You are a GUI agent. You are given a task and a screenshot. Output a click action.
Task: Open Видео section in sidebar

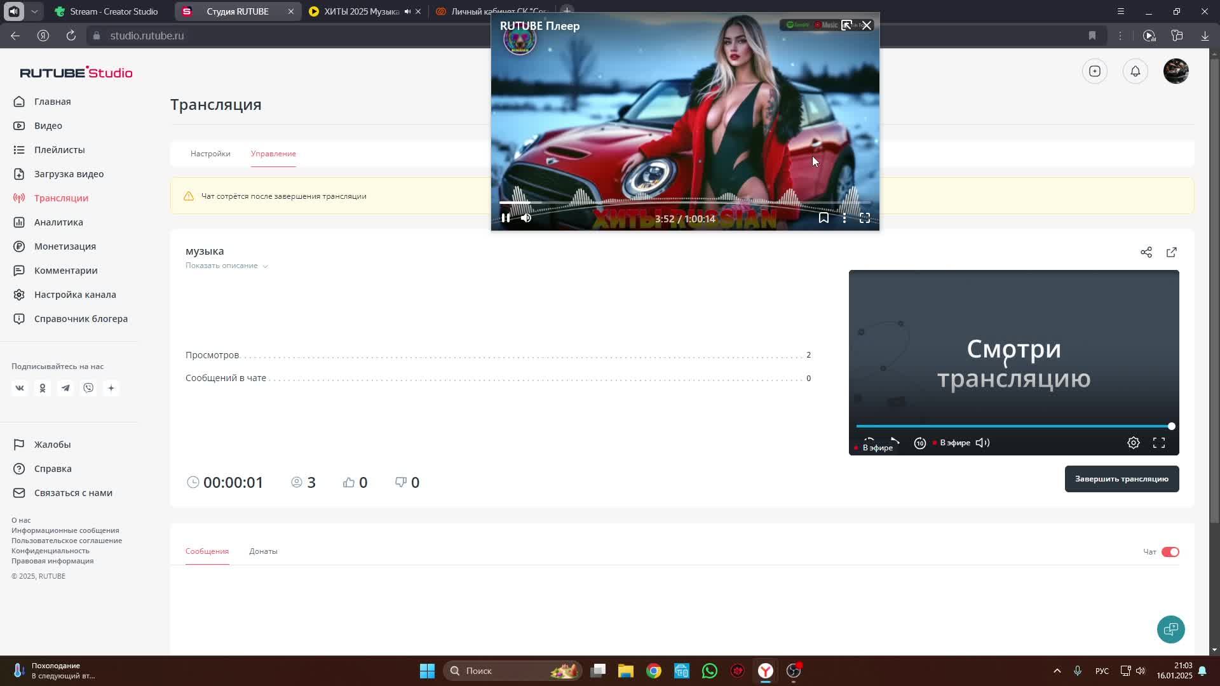48,126
